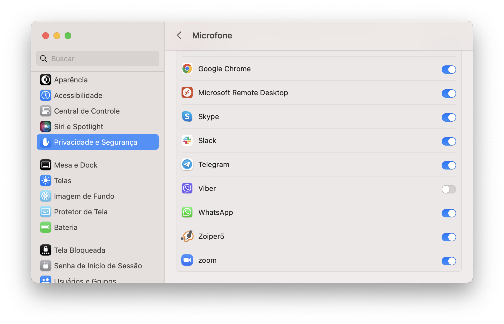
Task: Toggle Zoiper5 microphone permission
Action: click(449, 237)
